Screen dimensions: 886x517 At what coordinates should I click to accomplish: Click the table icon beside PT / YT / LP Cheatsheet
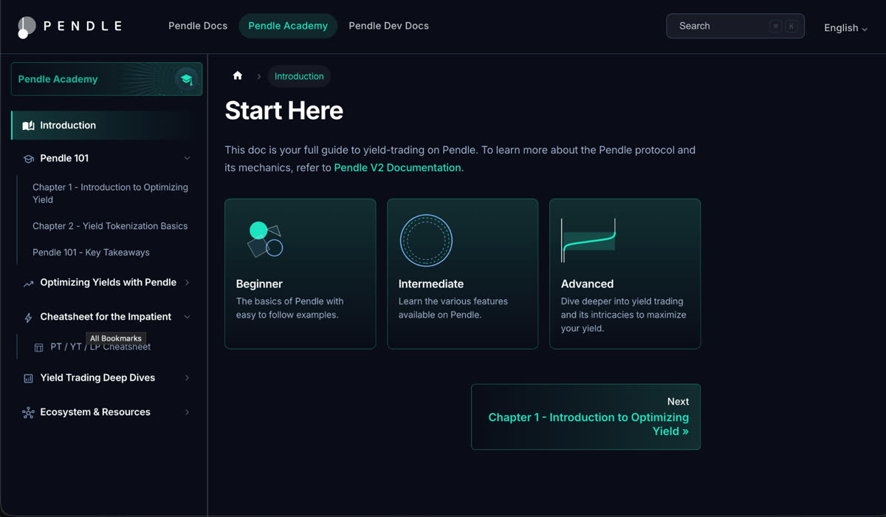tap(39, 347)
